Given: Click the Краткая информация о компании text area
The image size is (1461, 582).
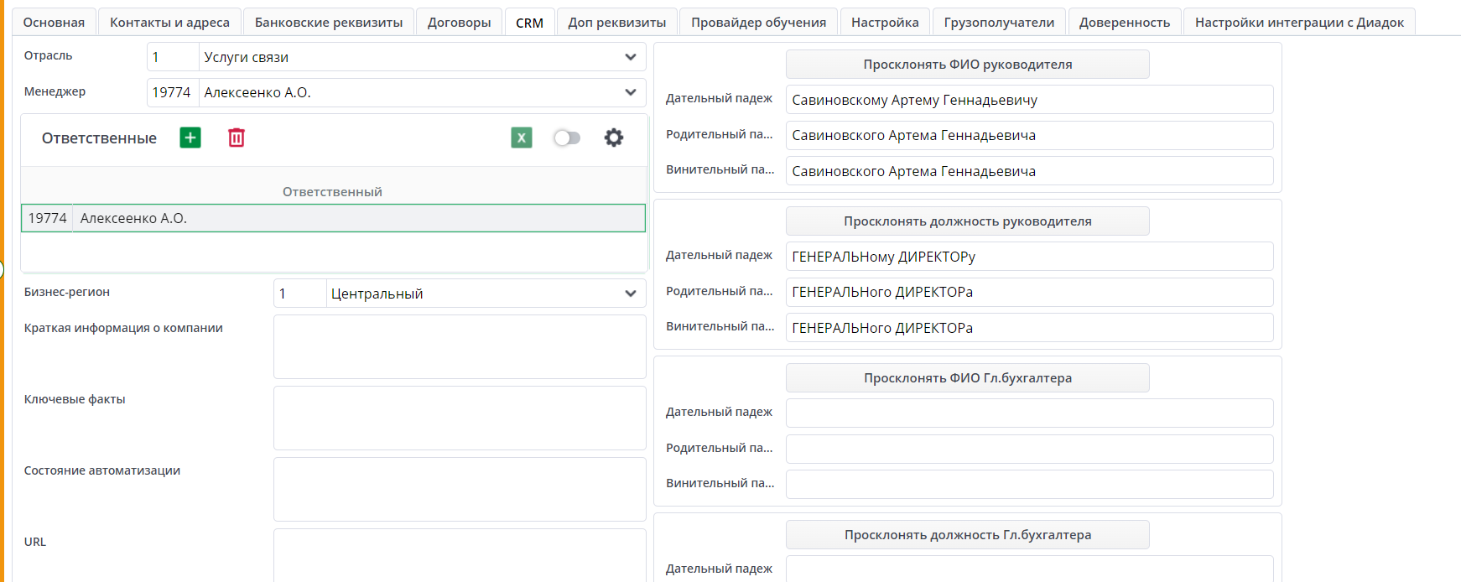Looking at the screenshot, I should click(x=460, y=346).
